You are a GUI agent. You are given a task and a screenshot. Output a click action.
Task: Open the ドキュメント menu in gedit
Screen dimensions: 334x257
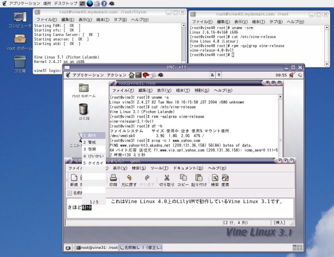[x=188, y=168]
